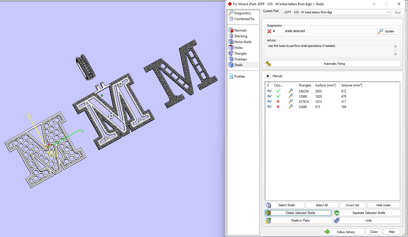The height and width of the screenshot is (237, 408).
Task: Collapse the Manual section
Action: coord(268,76)
